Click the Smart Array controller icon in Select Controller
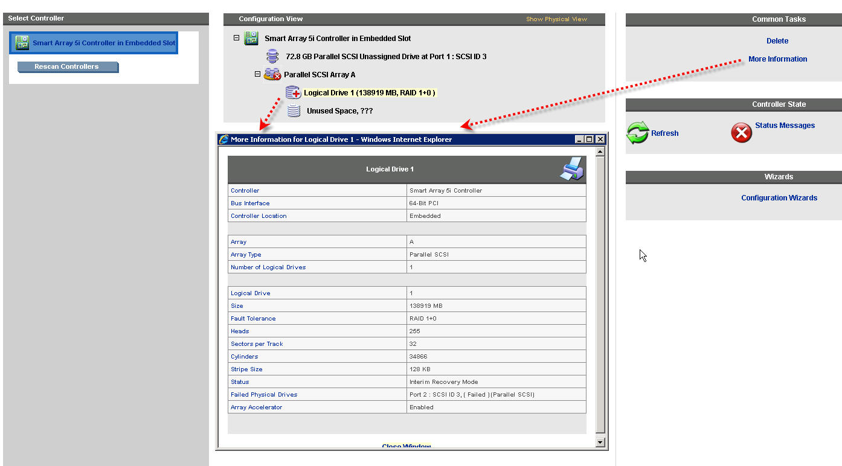Image resolution: width=842 pixels, height=466 pixels. point(22,43)
